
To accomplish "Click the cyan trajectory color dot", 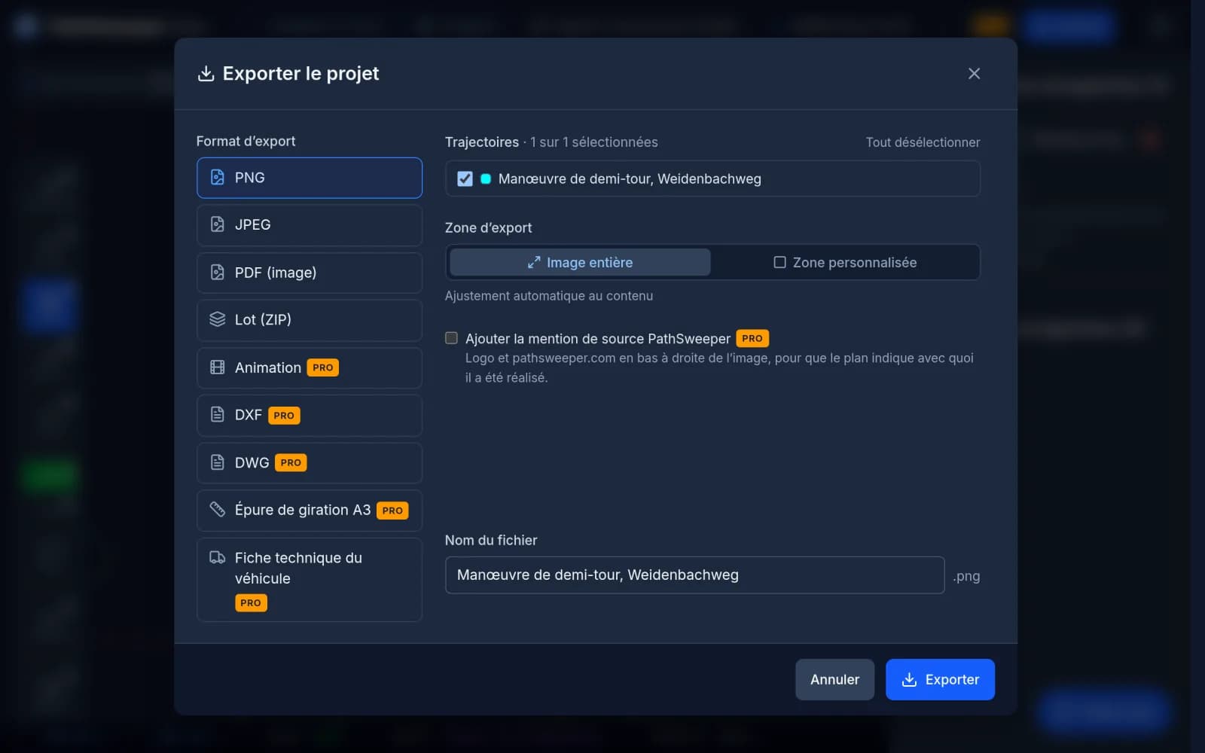I will (x=486, y=178).
